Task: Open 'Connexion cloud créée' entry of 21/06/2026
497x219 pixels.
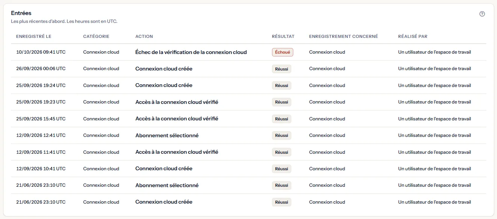Action: coord(164,202)
